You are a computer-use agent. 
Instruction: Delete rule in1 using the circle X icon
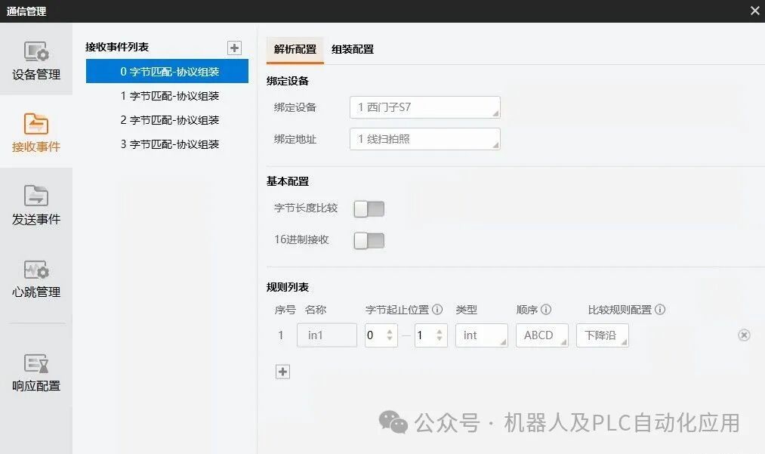[x=744, y=335]
